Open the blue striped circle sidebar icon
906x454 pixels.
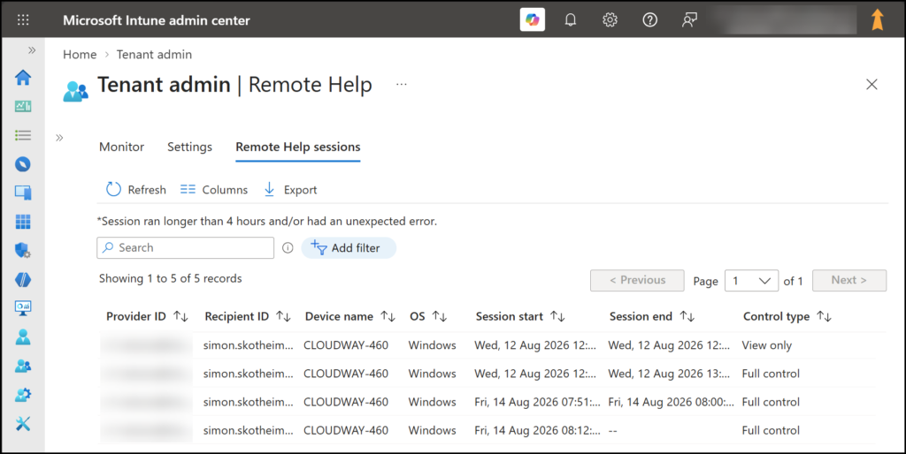pos(23,280)
